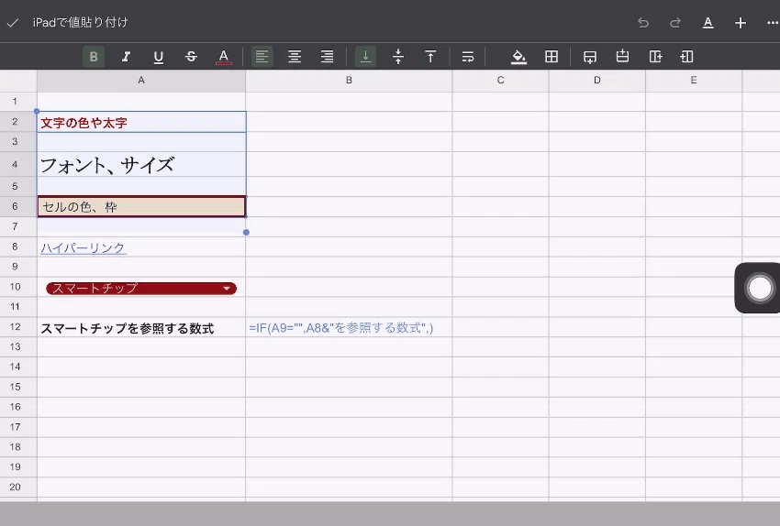Toggle underline formatting
The image size is (780, 526).
[158, 57]
